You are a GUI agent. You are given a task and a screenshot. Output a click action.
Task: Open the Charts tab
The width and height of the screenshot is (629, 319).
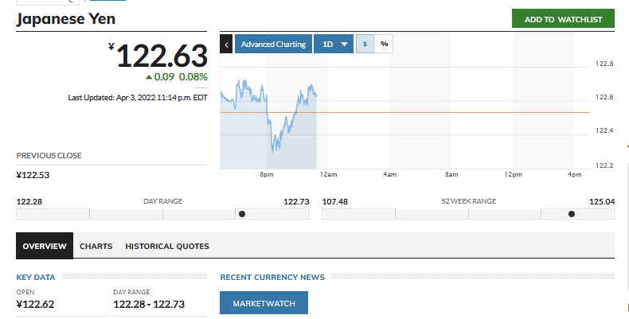96,246
